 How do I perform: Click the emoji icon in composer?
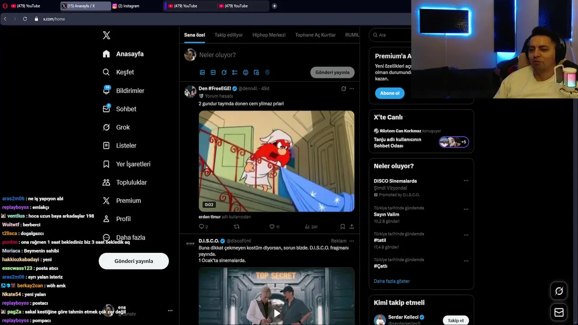click(x=246, y=72)
